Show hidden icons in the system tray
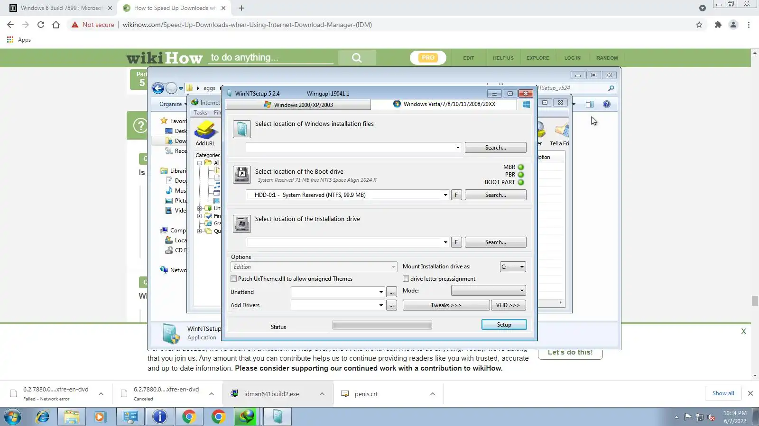 point(676,417)
